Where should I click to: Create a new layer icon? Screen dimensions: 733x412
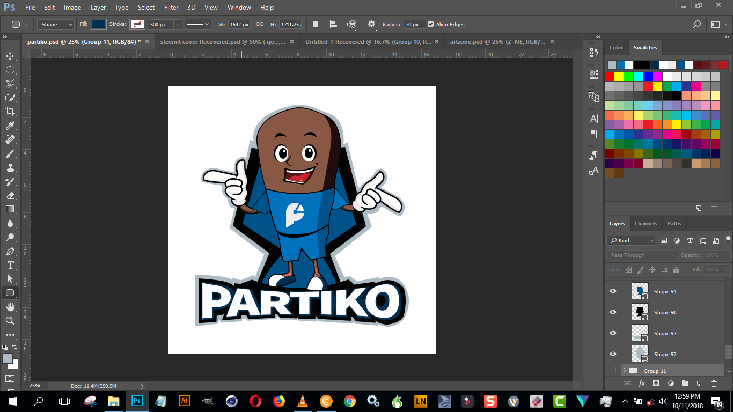(x=699, y=384)
